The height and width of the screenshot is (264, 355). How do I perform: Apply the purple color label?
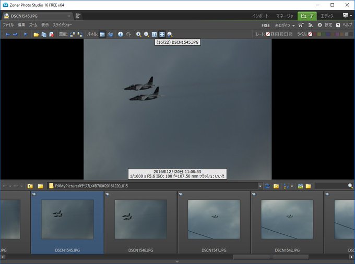(337, 34)
